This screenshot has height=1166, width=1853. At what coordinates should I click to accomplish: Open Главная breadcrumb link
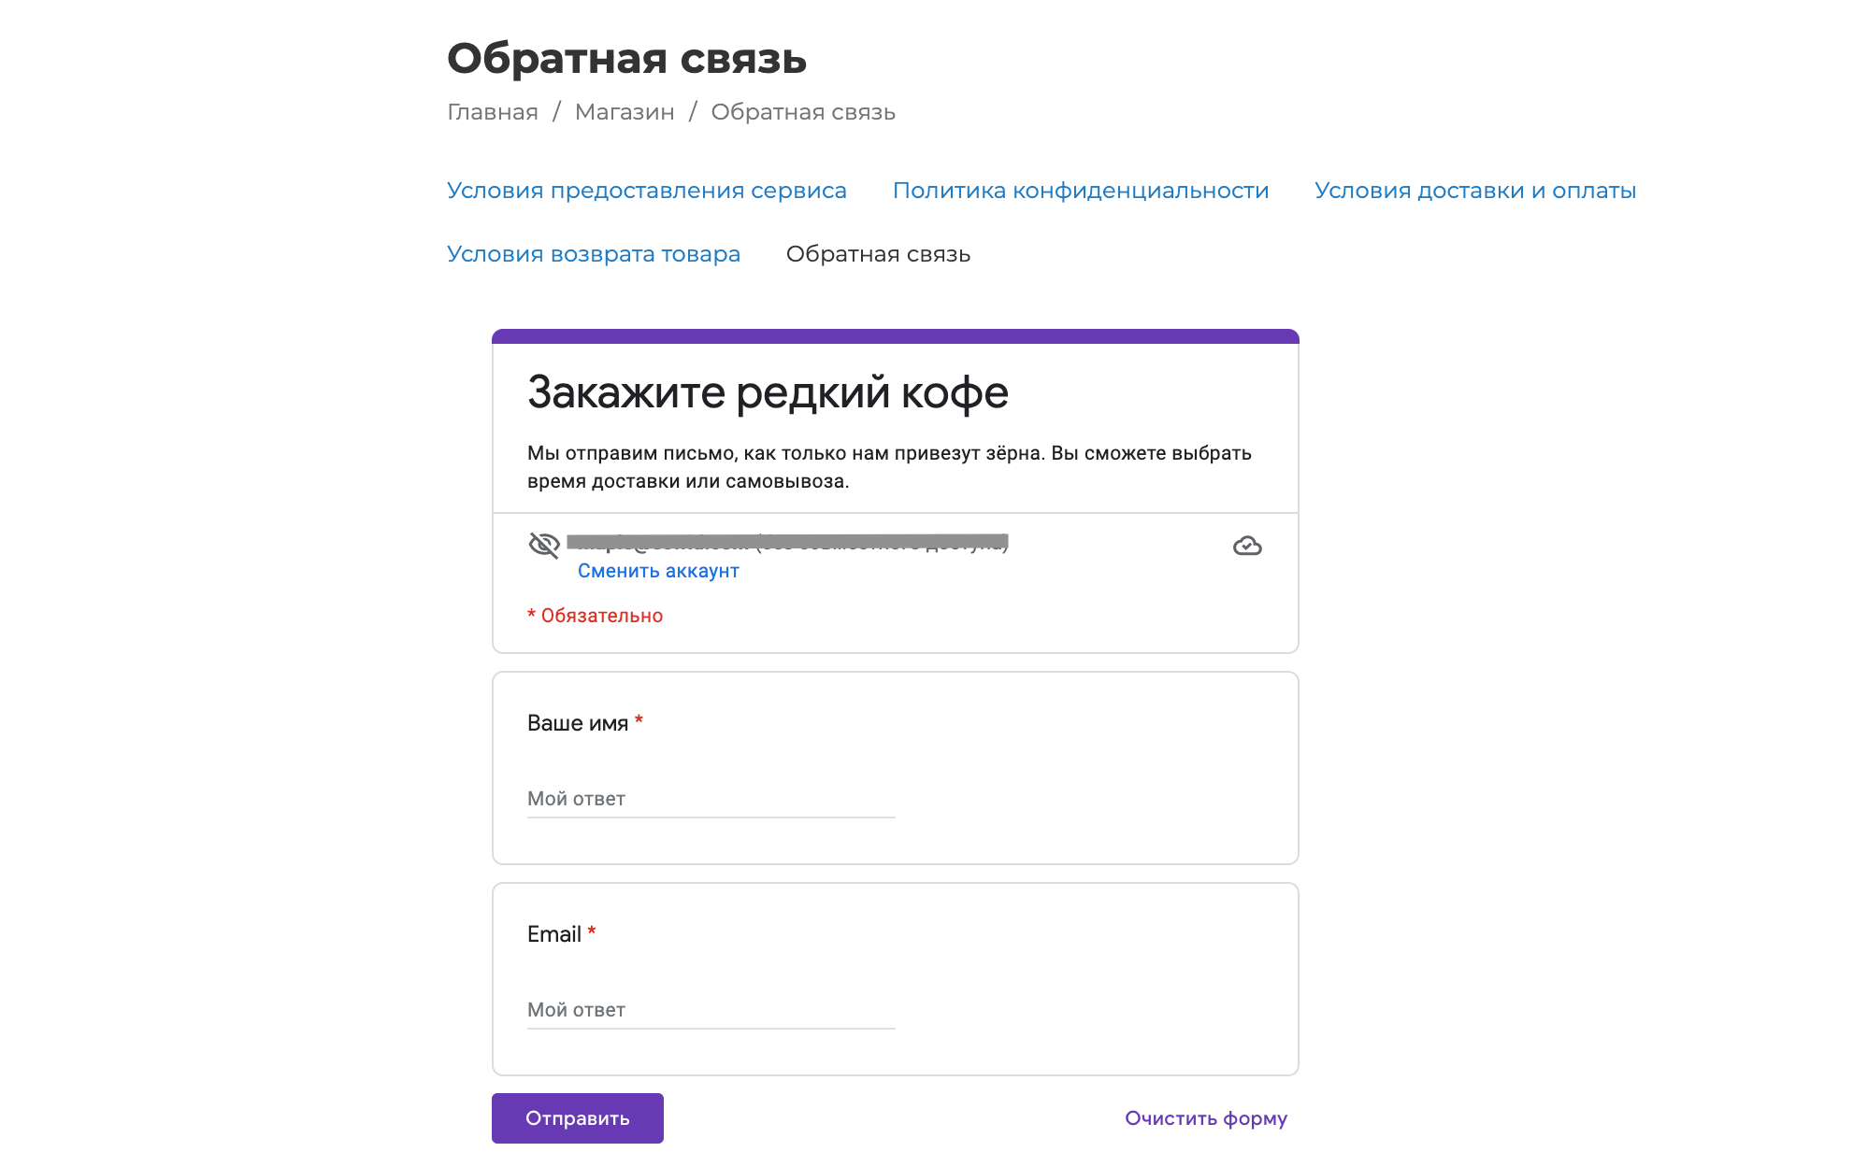(493, 112)
